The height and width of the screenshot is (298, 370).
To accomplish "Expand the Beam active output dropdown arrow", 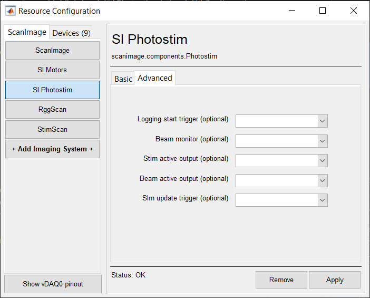I will click(x=323, y=180).
